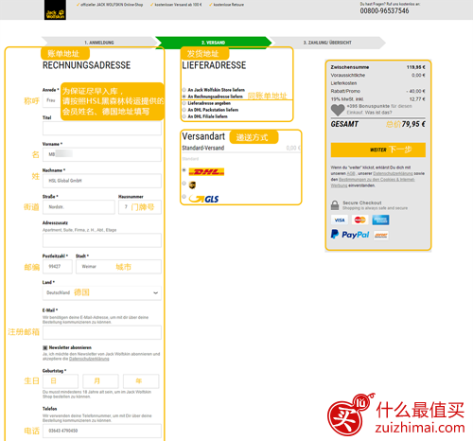473x441 pixels.
Task: Toggle the Newsletter abonnieren checkbox
Action: coord(45,347)
